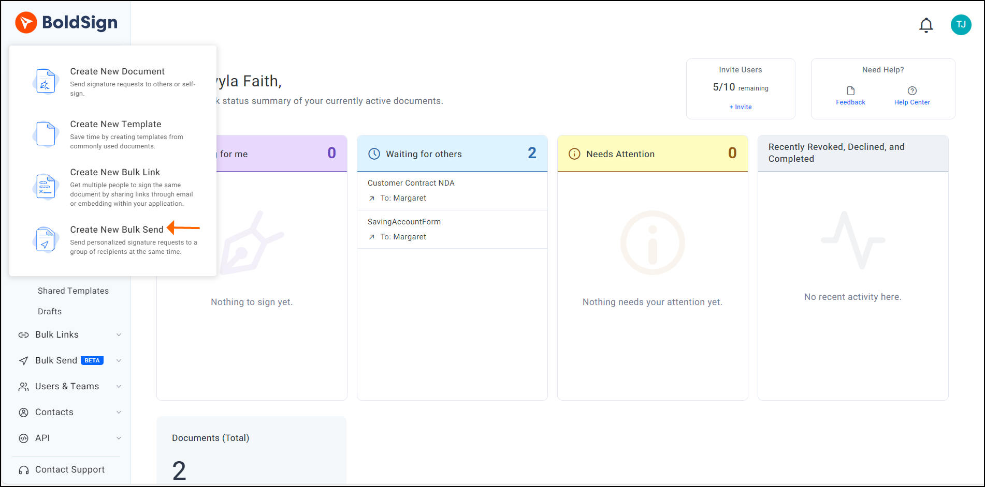Image resolution: width=985 pixels, height=487 pixels.
Task: Select Create New Bulk Send menu entry
Action: 117,229
